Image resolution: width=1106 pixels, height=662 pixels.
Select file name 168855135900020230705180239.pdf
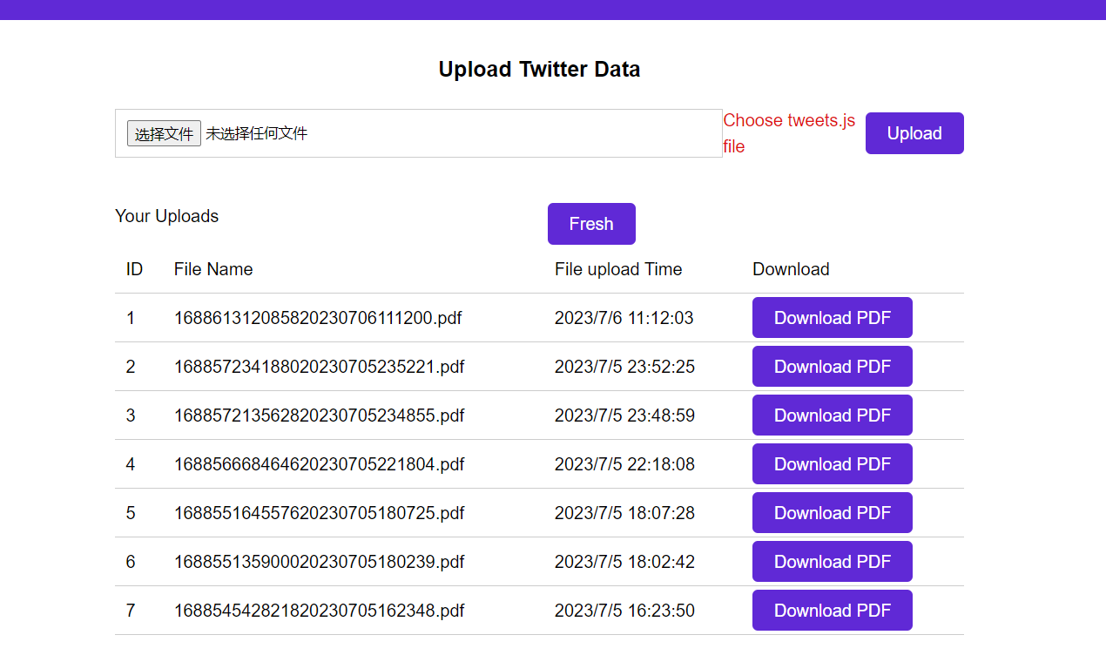(320, 562)
